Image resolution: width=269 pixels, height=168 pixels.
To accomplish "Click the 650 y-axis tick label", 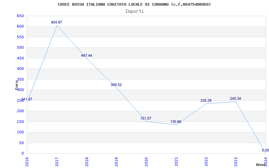I will click(20, 16).
